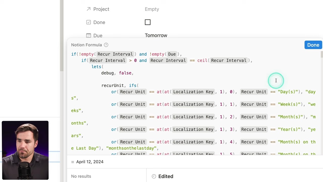Click the Done property label
323x182 pixels.
pyautogui.click(x=99, y=22)
